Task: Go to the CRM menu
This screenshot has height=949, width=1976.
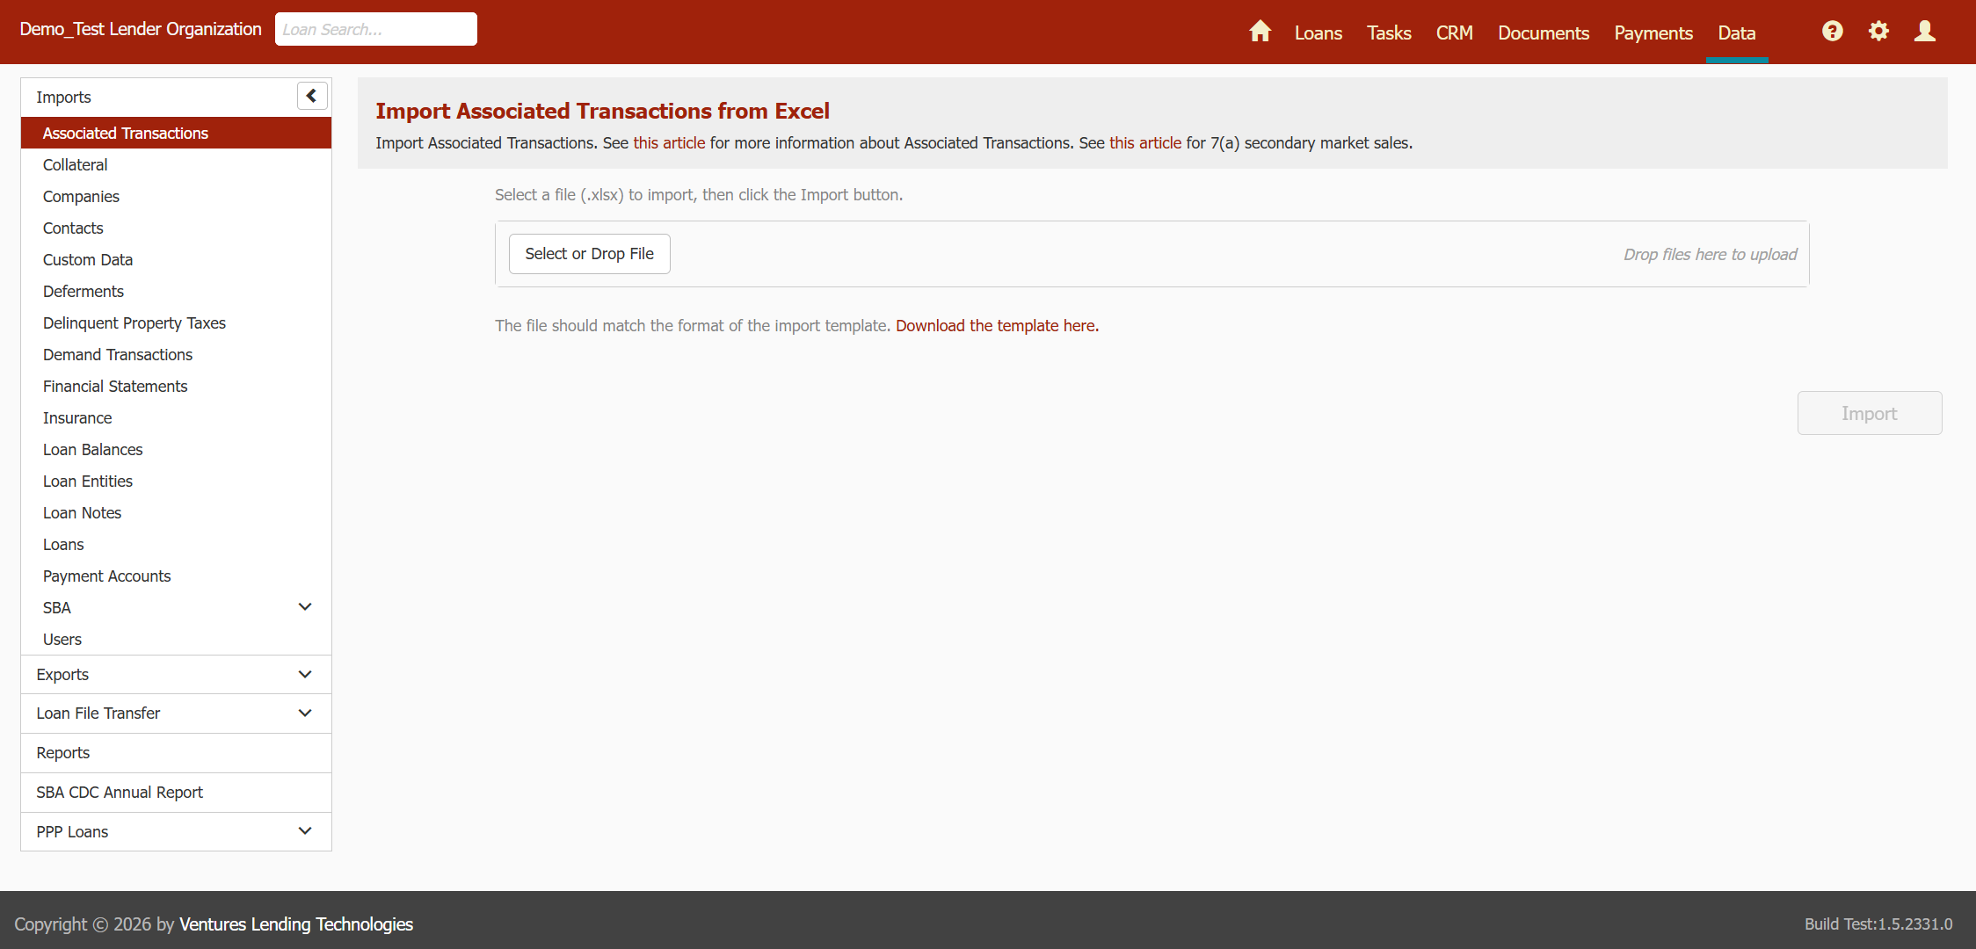Action: [x=1454, y=33]
